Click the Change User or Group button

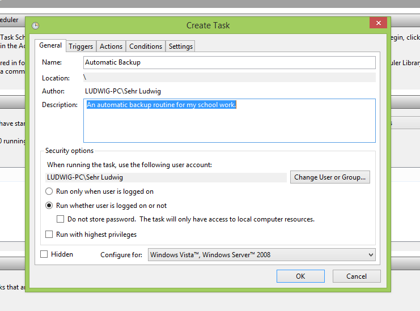[330, 177]
